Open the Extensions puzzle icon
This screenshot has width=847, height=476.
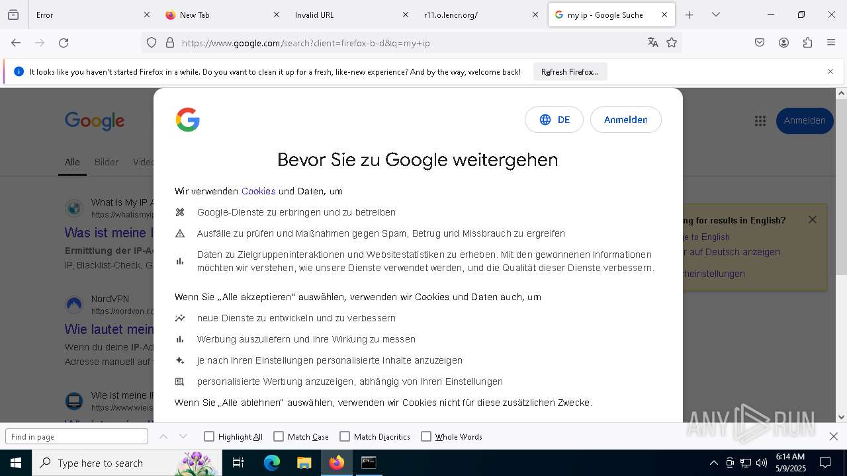[x=807, y=43]
